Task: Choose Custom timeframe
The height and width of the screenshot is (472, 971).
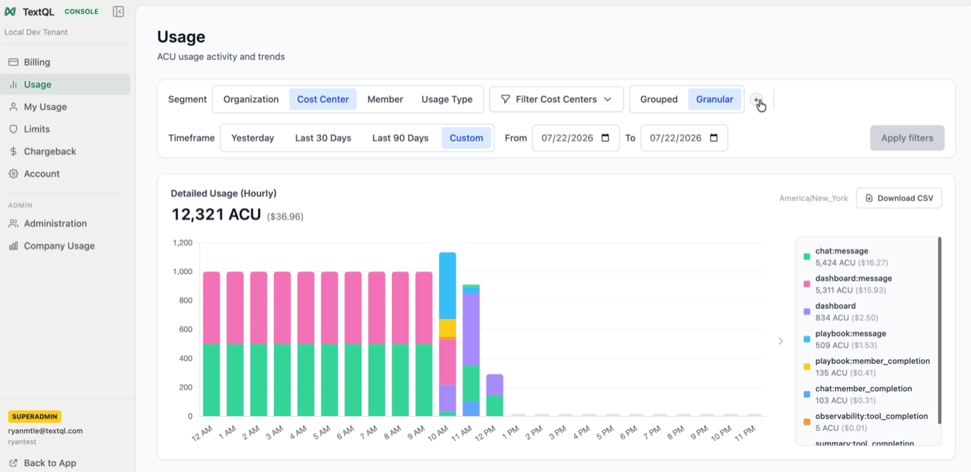Action: [x=466, y=138]
